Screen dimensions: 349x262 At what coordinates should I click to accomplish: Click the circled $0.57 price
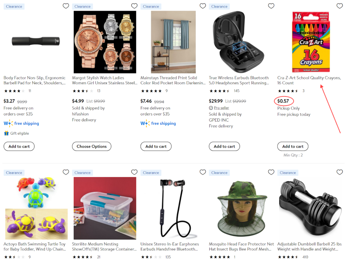click(x=284, y=101)
